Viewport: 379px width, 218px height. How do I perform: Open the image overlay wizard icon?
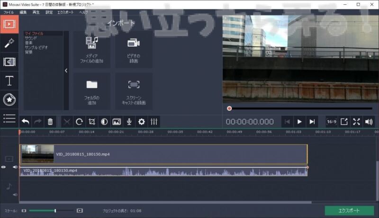[117, 122]
